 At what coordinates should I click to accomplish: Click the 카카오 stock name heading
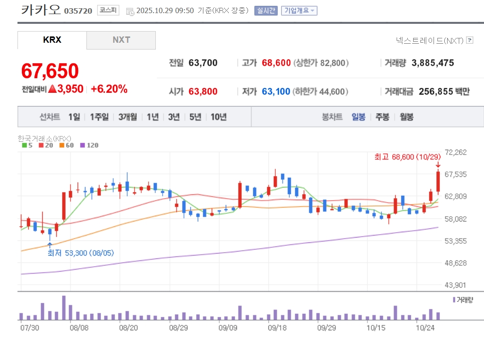point(41,10)
